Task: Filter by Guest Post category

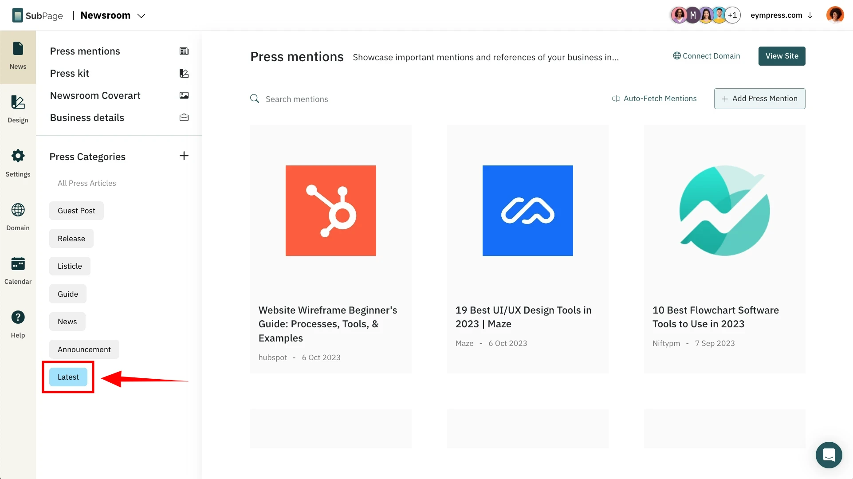Action: 76,211
